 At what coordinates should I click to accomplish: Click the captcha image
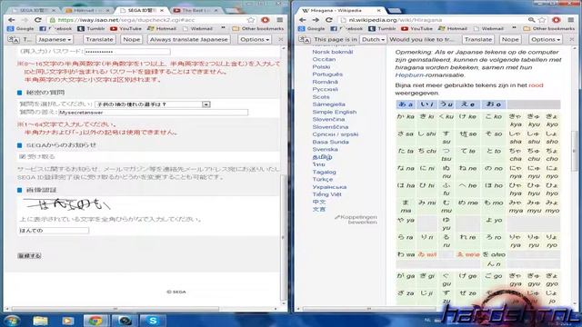(x=66, y=203)
